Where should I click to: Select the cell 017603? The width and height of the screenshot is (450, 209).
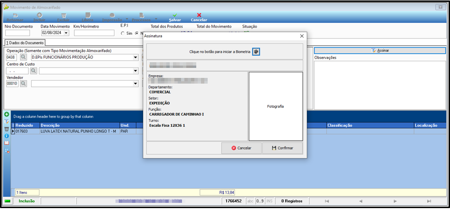tap(27, 131)
